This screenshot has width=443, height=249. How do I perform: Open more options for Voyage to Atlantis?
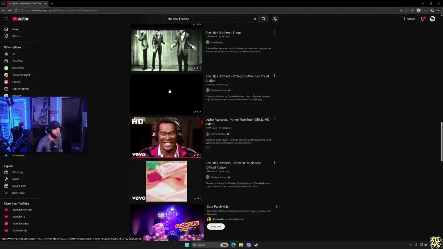pos(275,76)
